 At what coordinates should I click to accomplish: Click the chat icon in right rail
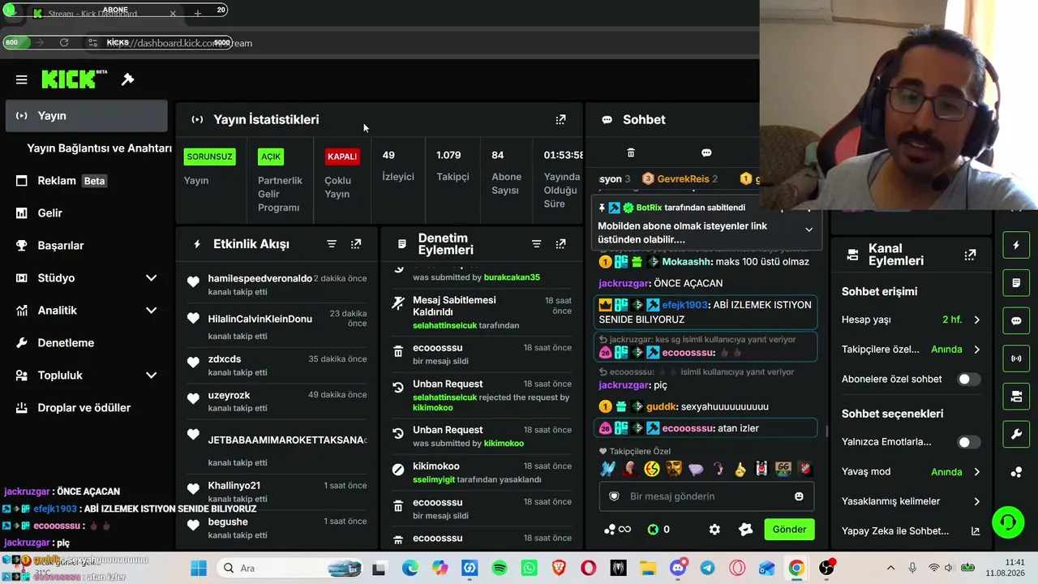(x=1016, y=320)
